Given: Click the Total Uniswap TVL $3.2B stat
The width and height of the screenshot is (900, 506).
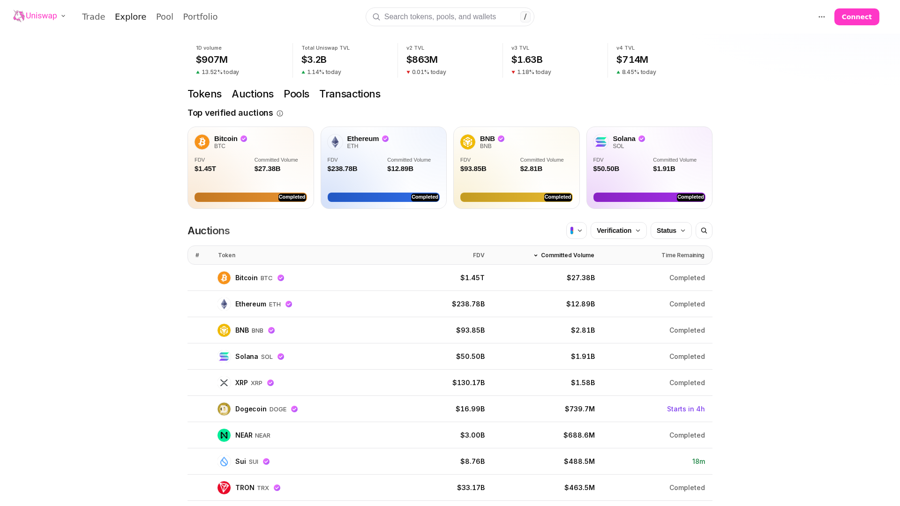Looking at the screenshot, I should tap(326, 60).
